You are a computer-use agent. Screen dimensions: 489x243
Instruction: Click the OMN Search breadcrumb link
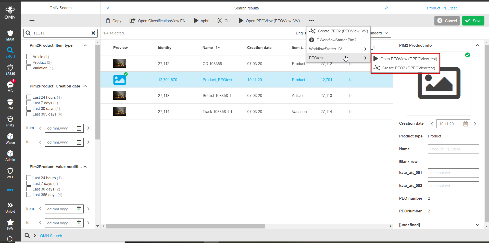pos(51,236)
